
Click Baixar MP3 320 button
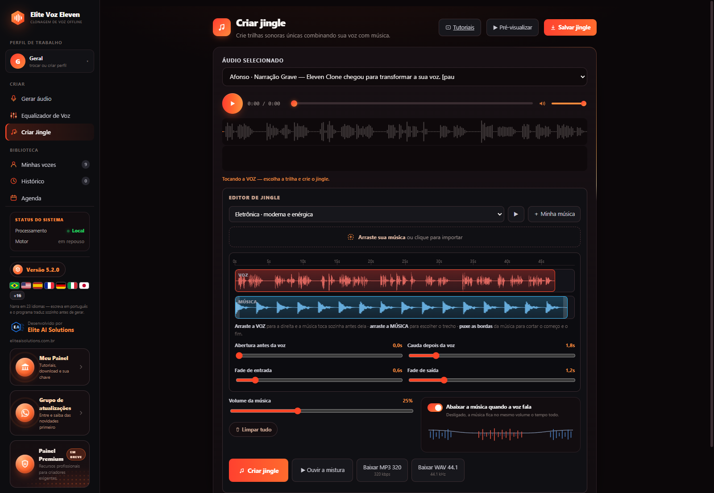[x=382, y=470]
